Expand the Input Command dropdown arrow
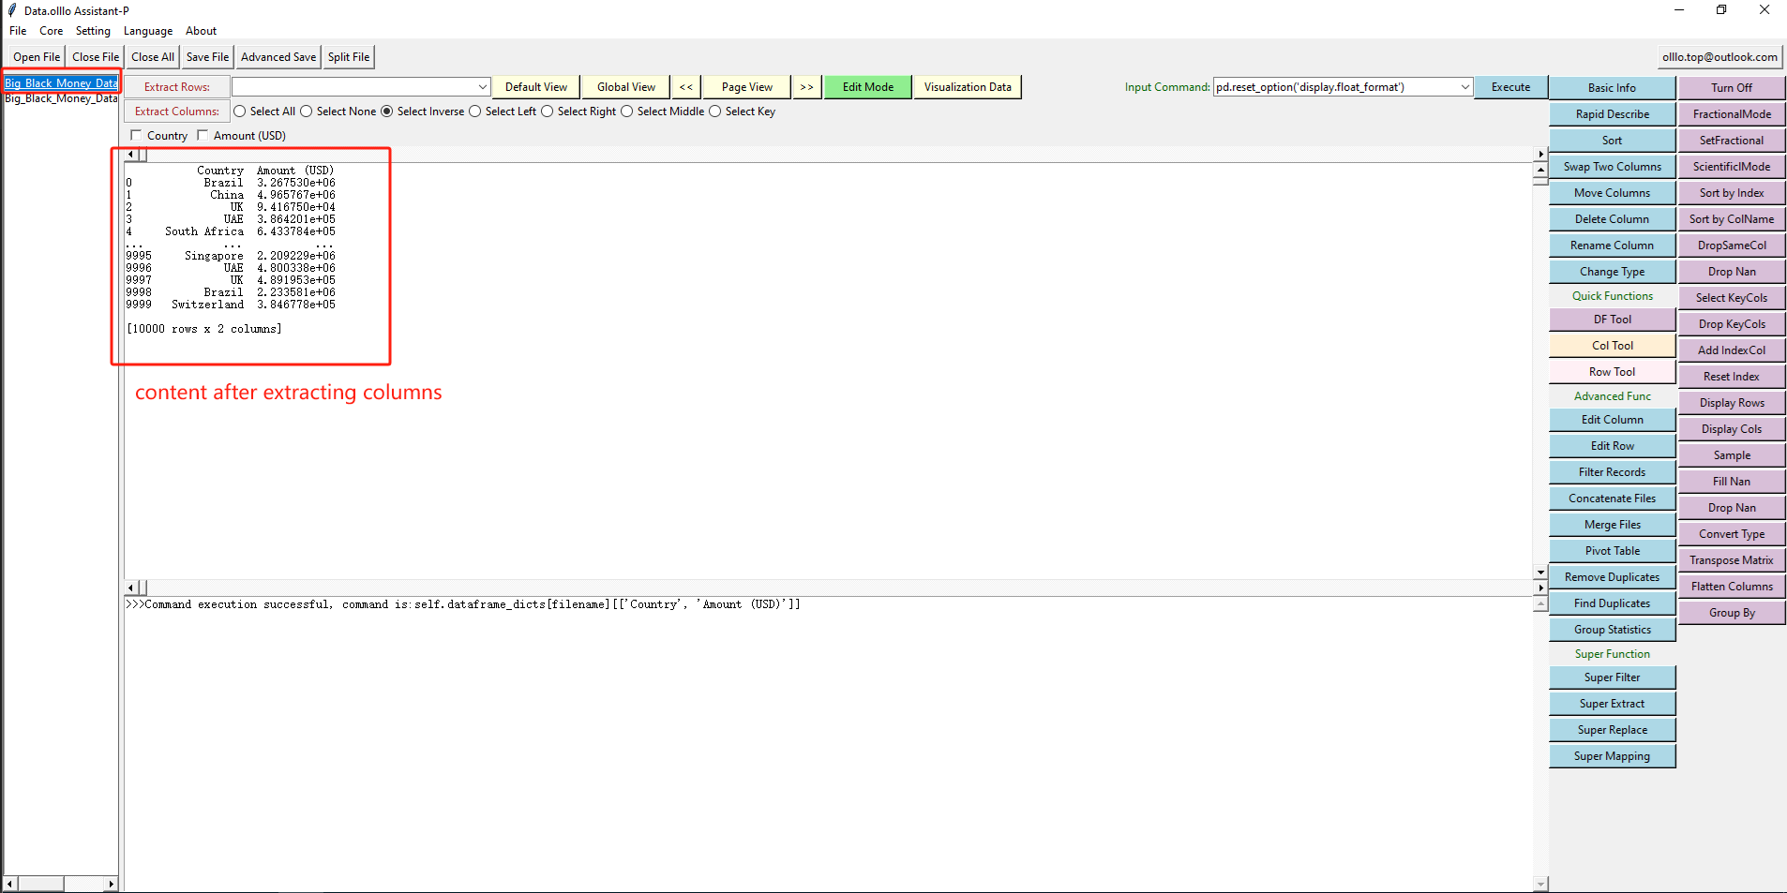1787x893 pixels. [1464, 87]
